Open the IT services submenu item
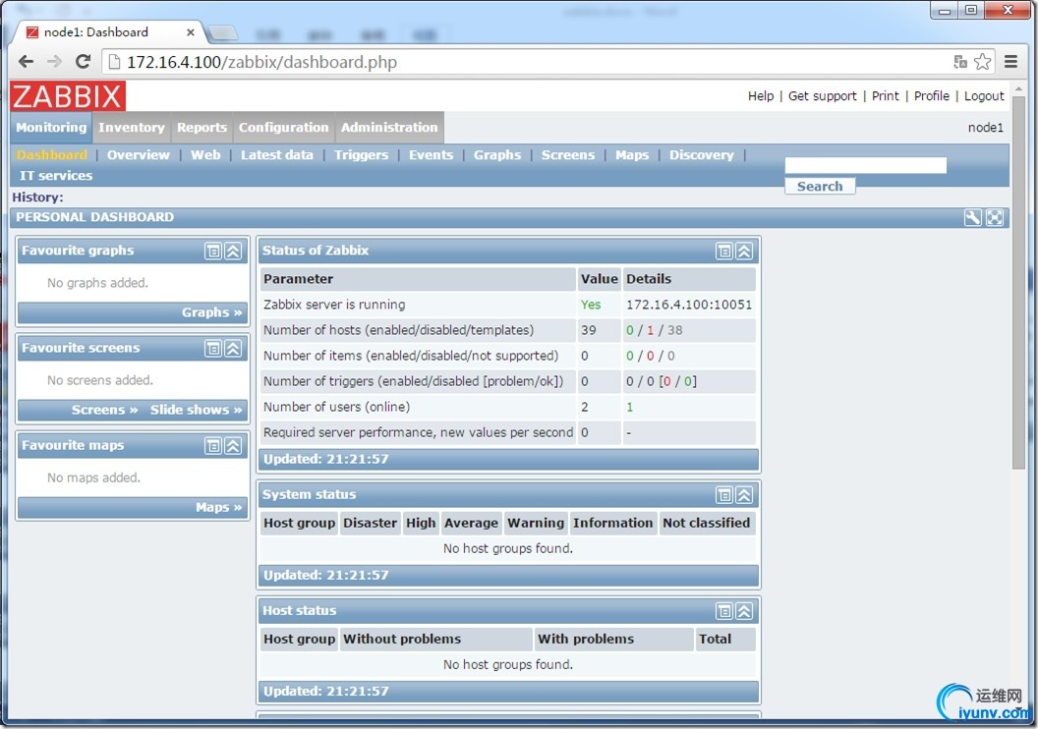This screenshot has width=1038, height=729. click(56, 176)
